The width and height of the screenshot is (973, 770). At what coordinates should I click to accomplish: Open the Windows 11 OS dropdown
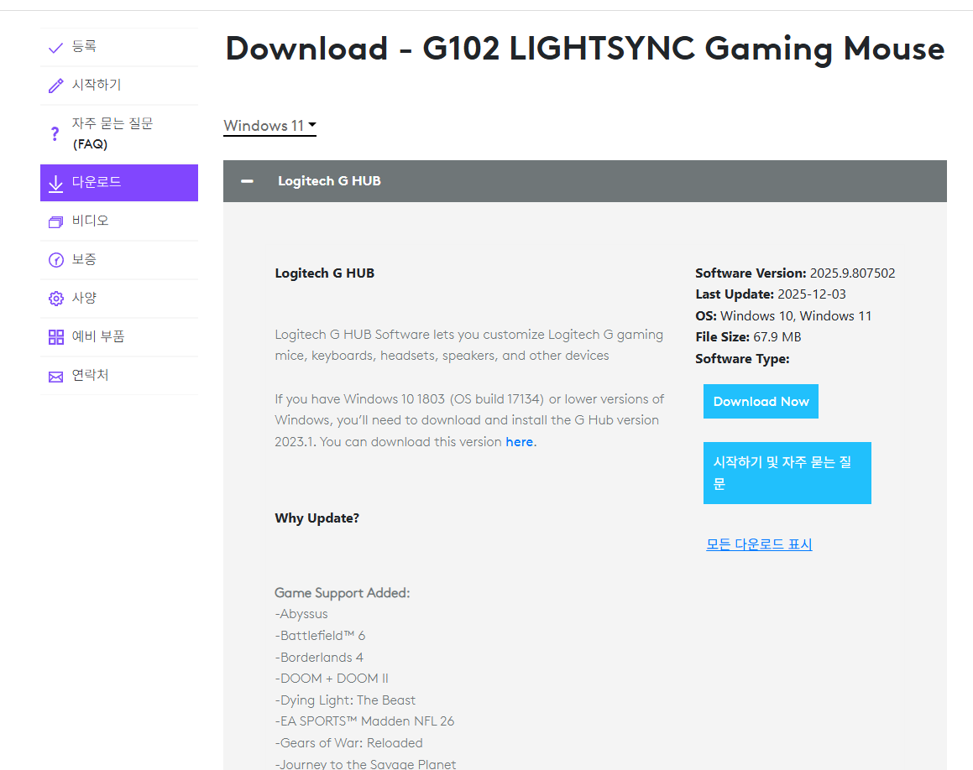tap(269, 126)
